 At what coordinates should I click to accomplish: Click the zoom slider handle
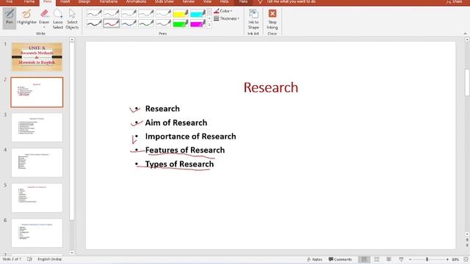click(x=427, y=260)
